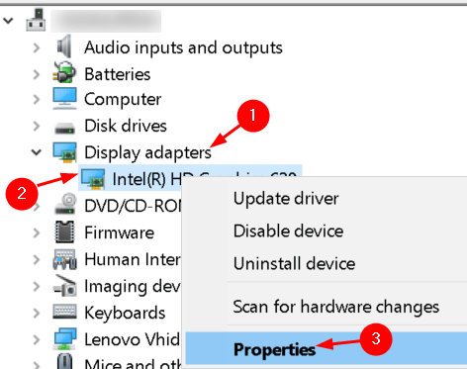The width and height of the screenshot is (467, 369).
Task: Click the Imaging devices camera icon
Action: (64, 286)
